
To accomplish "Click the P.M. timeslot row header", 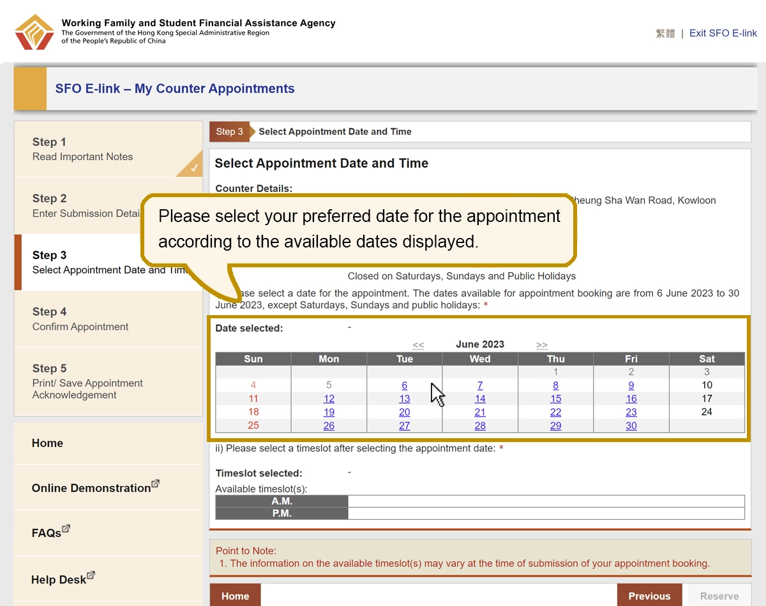I will click(282, 514).
